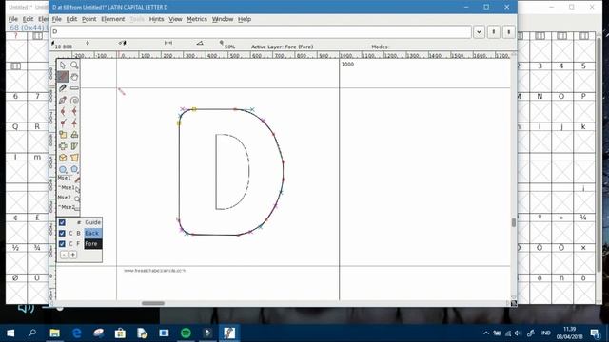609x342 pixels.
Task: Show hidden tray icons chevron
Action: [486, 333]
